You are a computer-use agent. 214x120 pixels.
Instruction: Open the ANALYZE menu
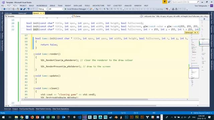(x=128, y=6)
